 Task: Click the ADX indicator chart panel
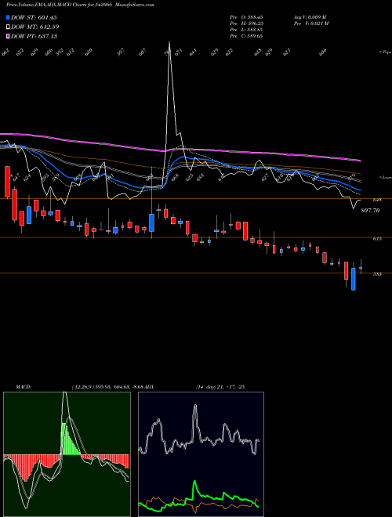click(x=201, y=454)
